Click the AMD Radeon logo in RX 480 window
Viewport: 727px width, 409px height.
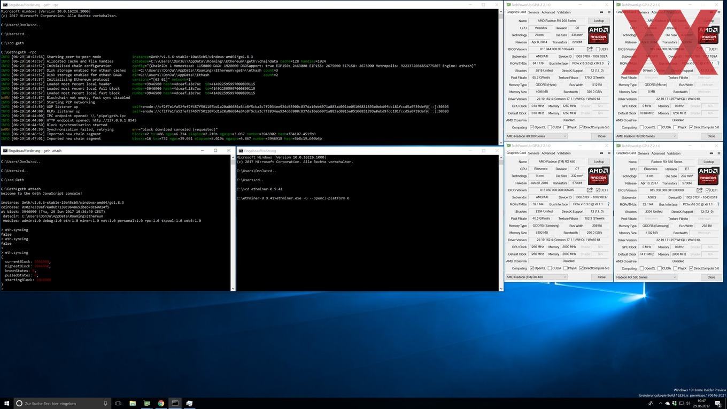click(x=598, y=175)
